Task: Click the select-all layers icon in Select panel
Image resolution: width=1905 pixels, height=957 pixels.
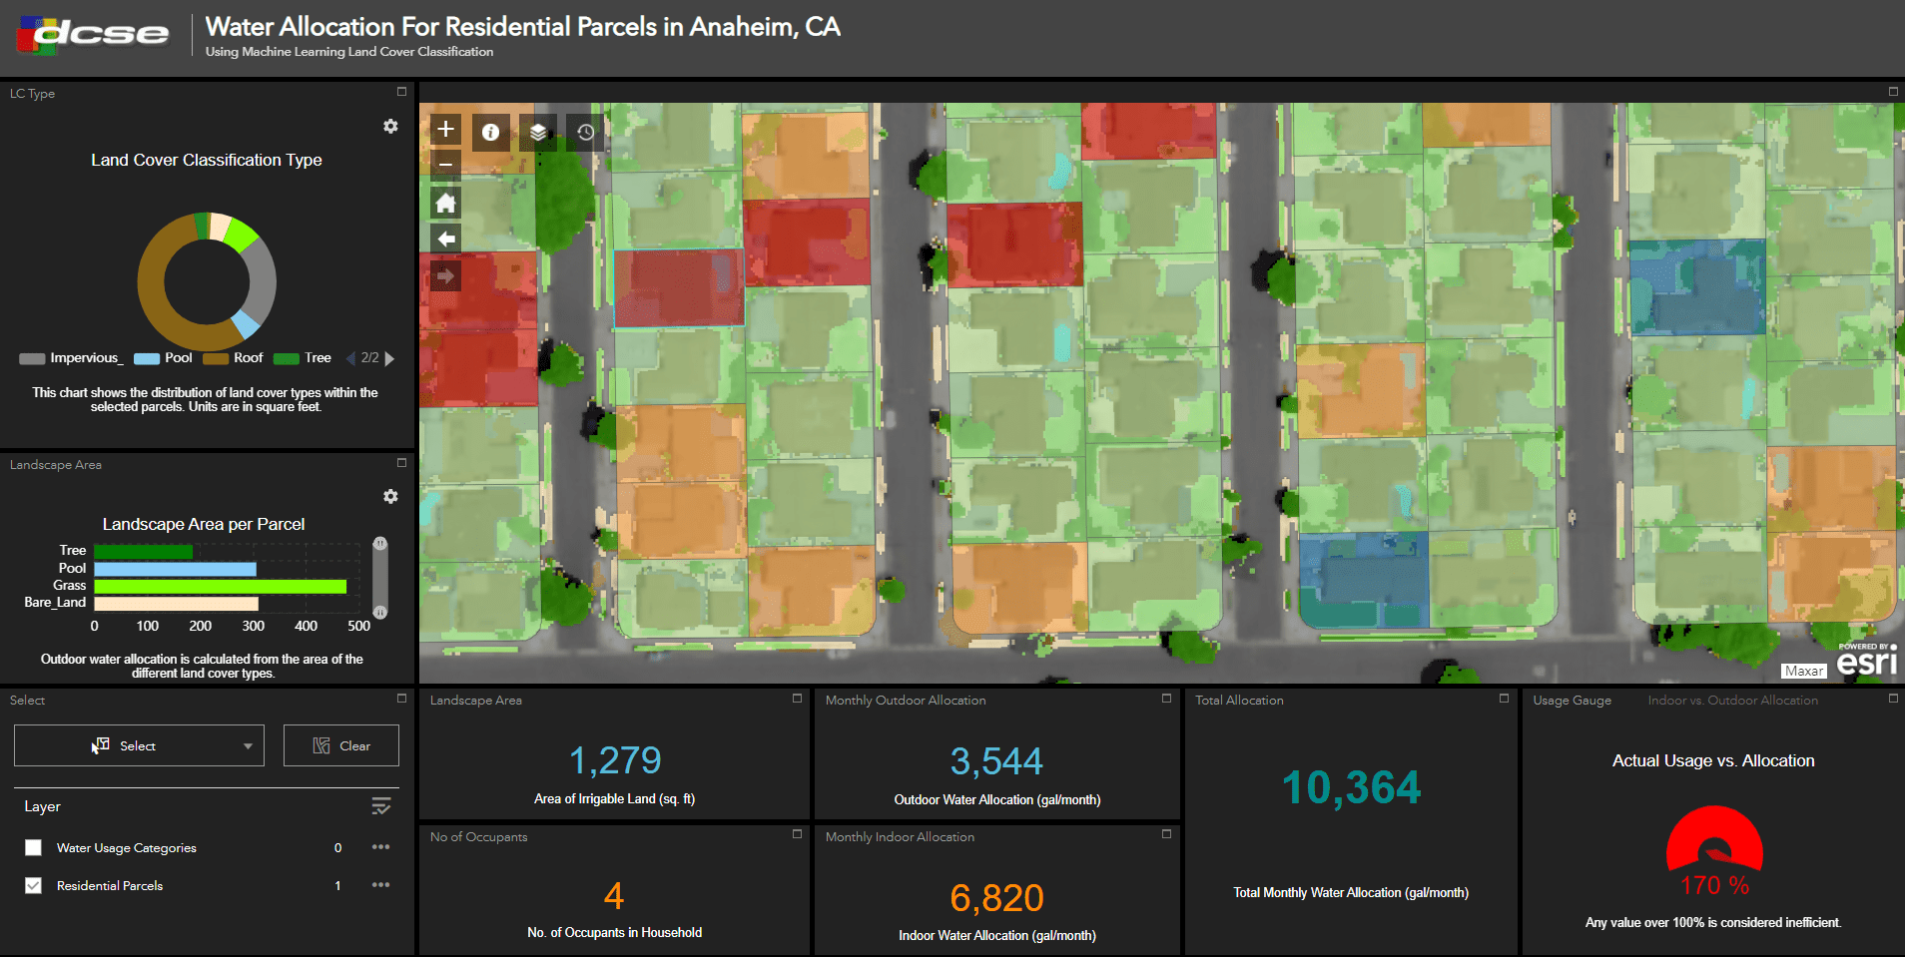Action: click(380, 805)
